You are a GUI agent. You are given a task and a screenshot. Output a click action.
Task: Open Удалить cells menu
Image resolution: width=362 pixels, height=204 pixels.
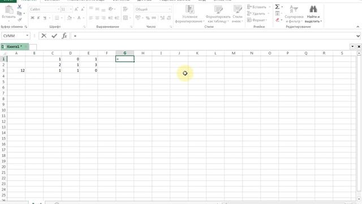[x=258, y=14]
